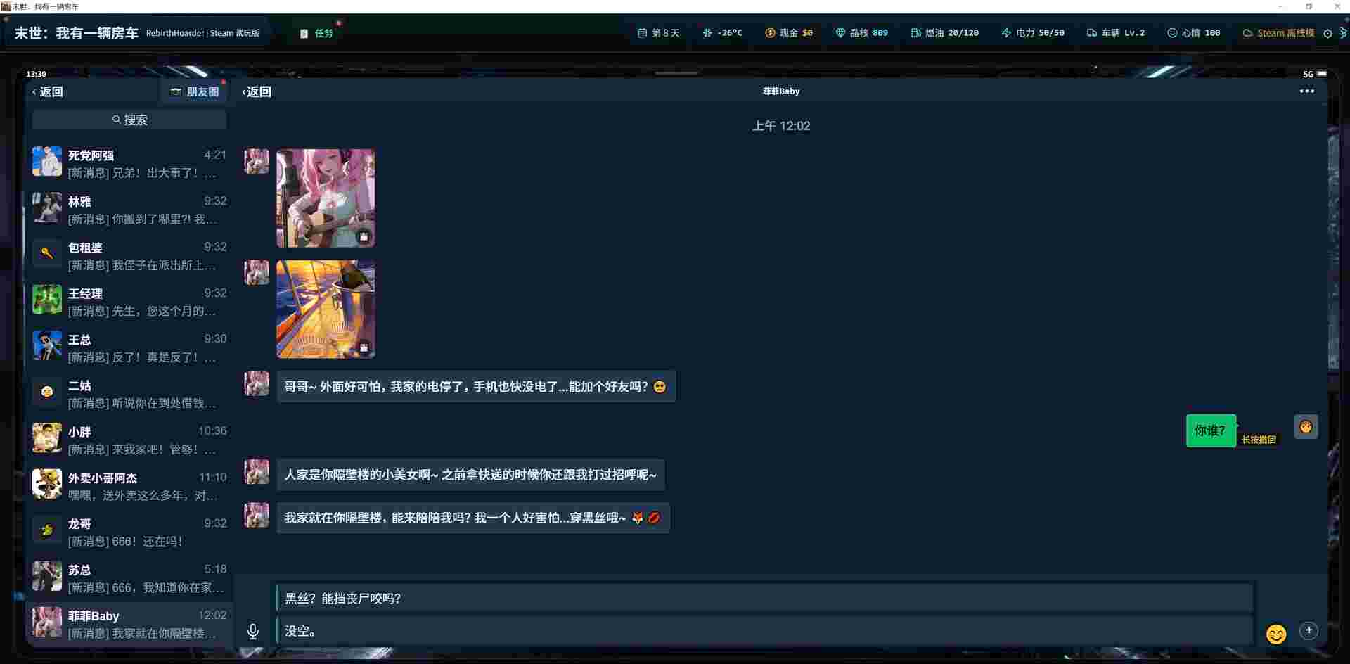Image resolution: width=1350 pixels, height=664 pixels.
Task: Choose reply 没空。
Action: (x=764, y=631)
